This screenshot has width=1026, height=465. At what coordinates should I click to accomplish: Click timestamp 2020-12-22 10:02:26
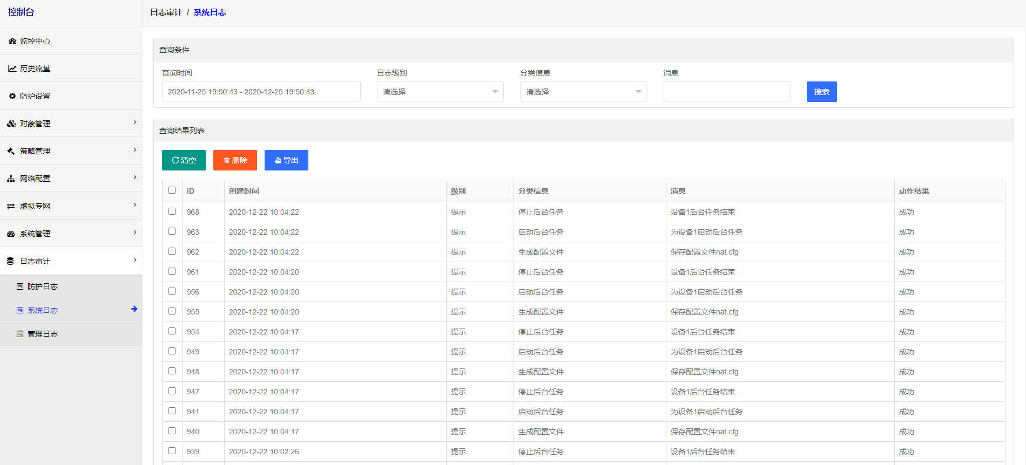(264, 452)
